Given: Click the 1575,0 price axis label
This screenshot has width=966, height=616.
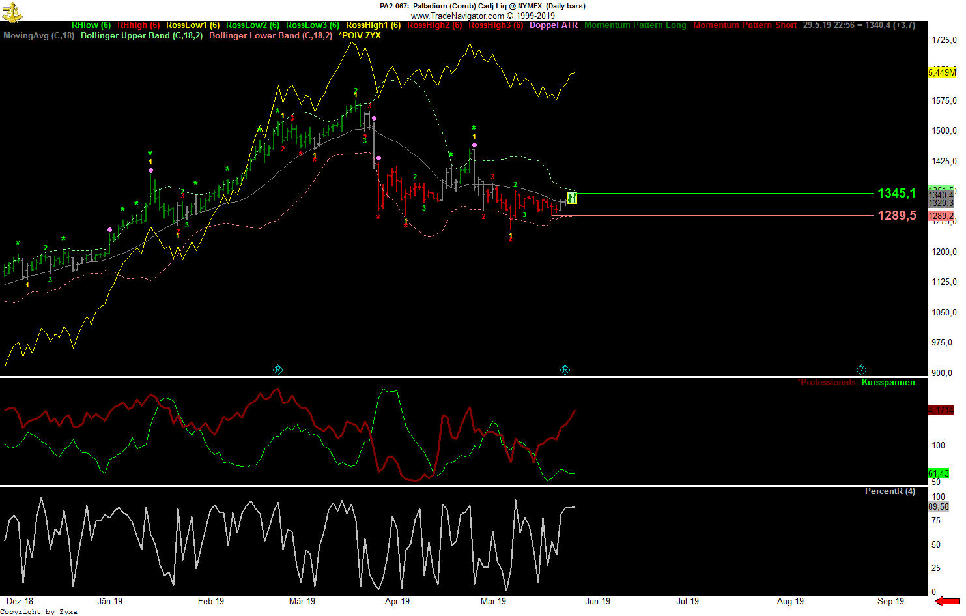Looking at the screenshot, I should (x=945, y=101).
